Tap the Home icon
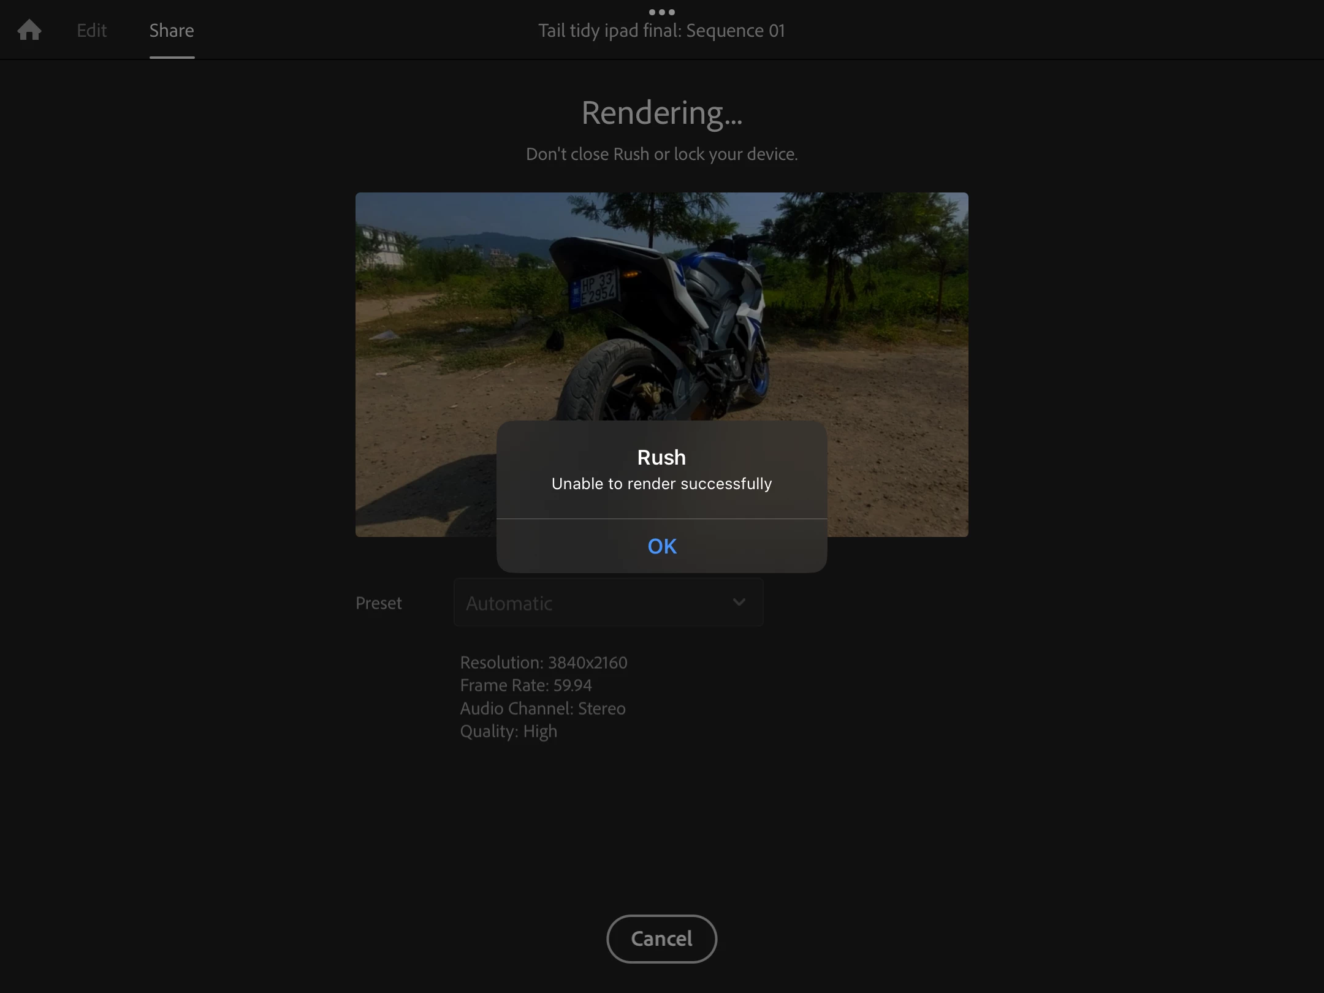Screen dimensions: 1324x993 coord(29,30)
